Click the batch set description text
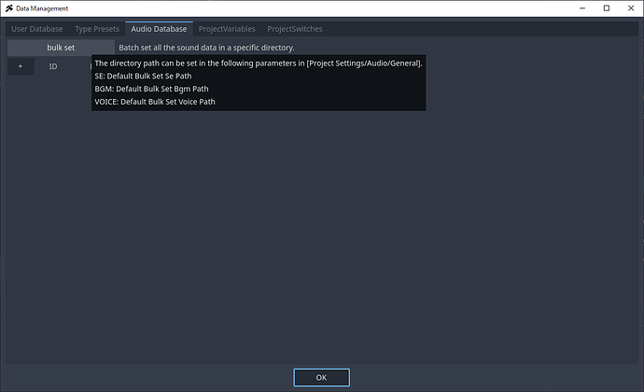644x392 pixels. 219,47
